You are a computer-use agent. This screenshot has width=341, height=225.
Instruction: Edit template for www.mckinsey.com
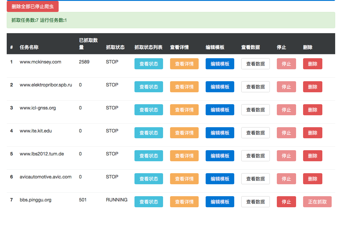(x=220, y=63)
